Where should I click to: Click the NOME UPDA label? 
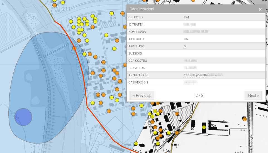[x=137, y=32]
